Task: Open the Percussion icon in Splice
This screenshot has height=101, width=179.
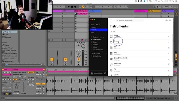Action: pyautogui.click(x=111, y=65)
